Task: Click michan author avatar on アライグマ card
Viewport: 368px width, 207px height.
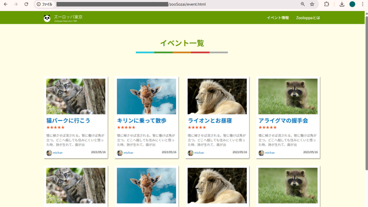Action: [261, 153]
